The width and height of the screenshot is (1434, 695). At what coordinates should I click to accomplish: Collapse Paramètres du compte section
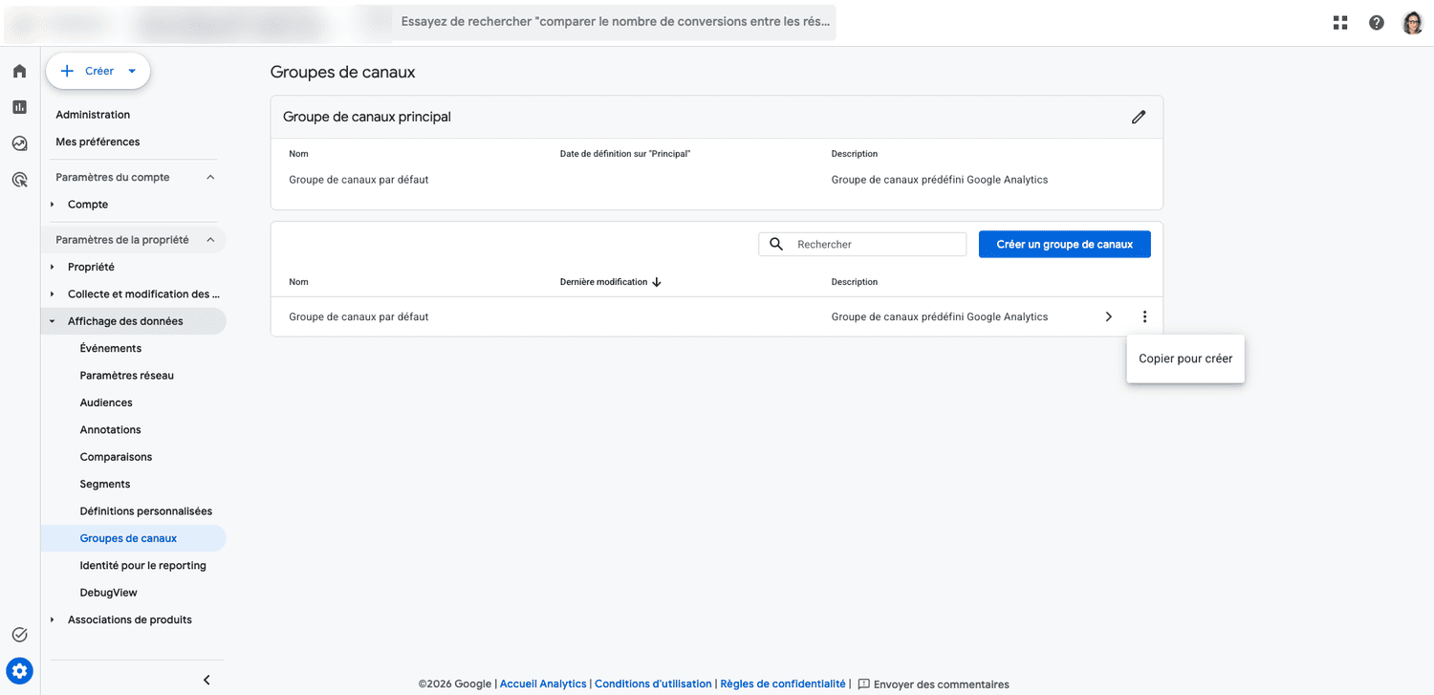pos(210,177)
